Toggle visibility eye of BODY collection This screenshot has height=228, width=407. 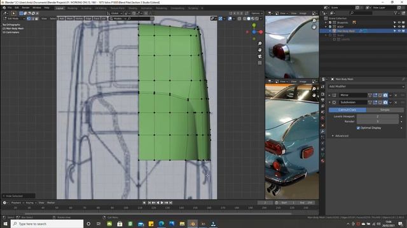399,27
